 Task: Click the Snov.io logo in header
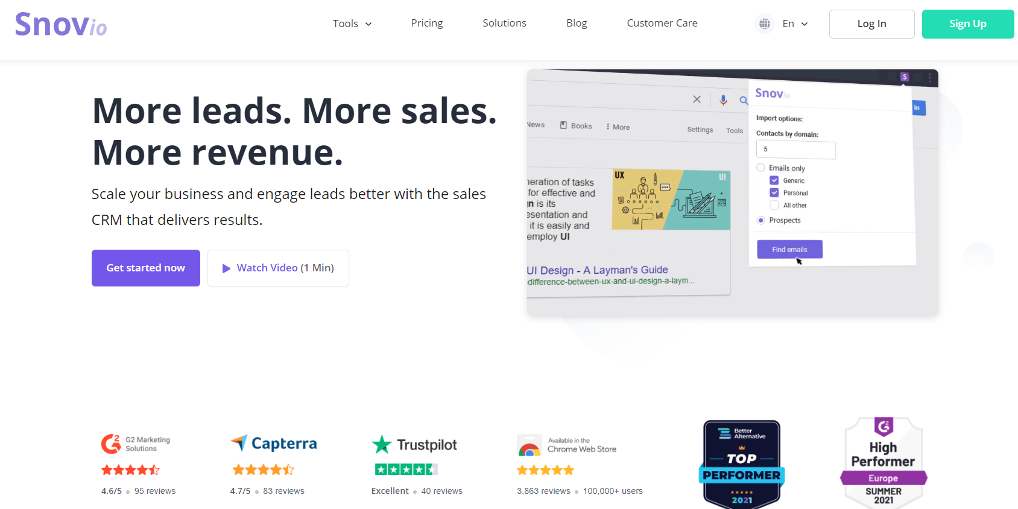(x=61, y=24)
